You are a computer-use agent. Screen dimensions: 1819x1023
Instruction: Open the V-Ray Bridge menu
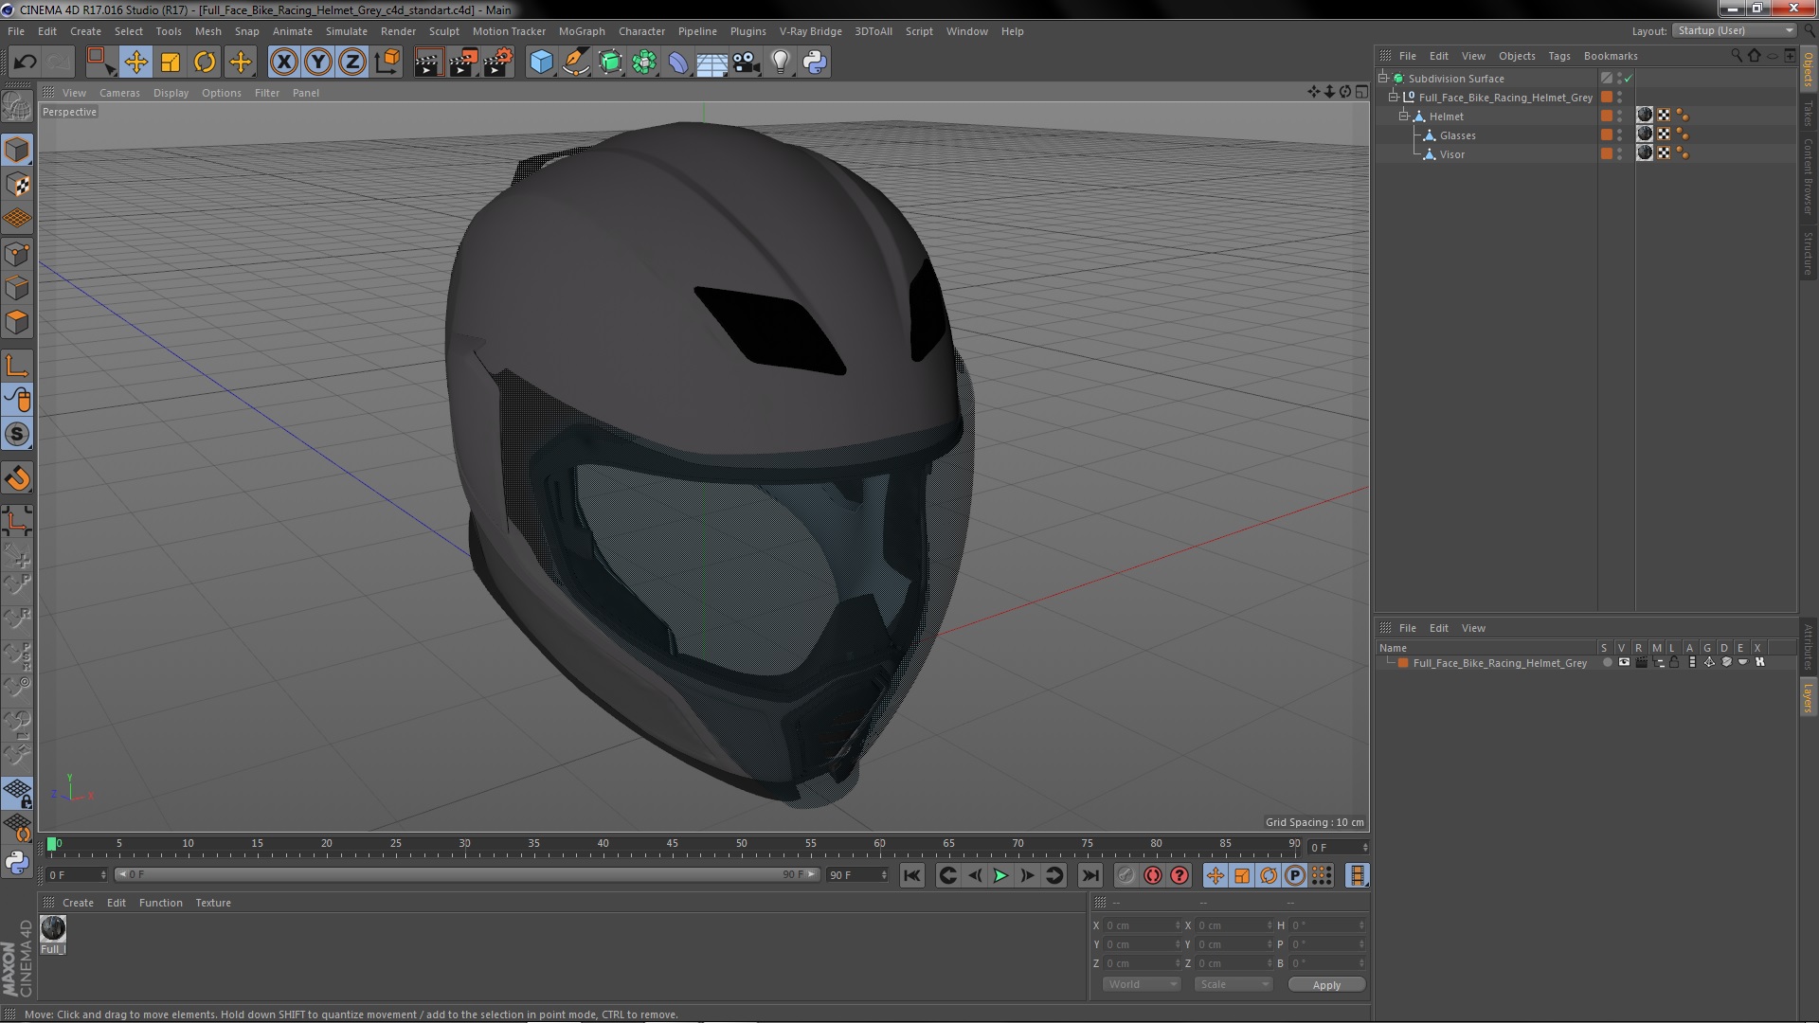coord(810,31)
